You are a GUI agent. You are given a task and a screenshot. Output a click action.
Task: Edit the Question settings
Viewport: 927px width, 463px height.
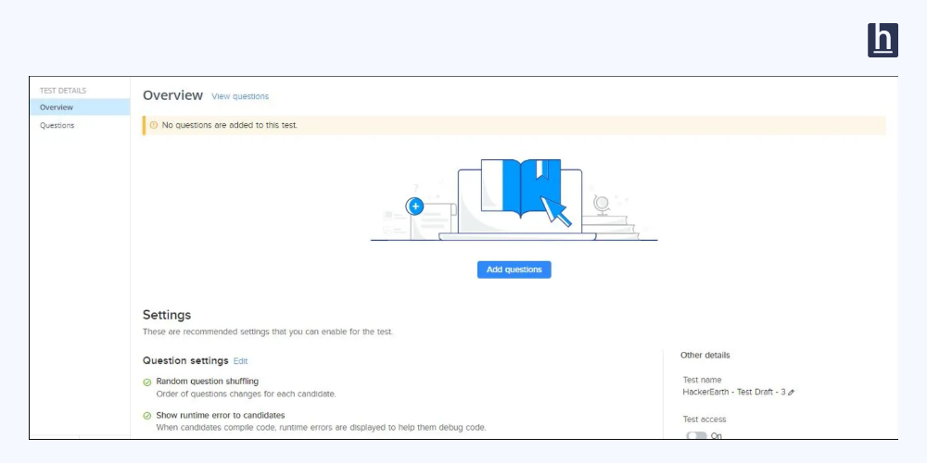click(x=241, y=361)
